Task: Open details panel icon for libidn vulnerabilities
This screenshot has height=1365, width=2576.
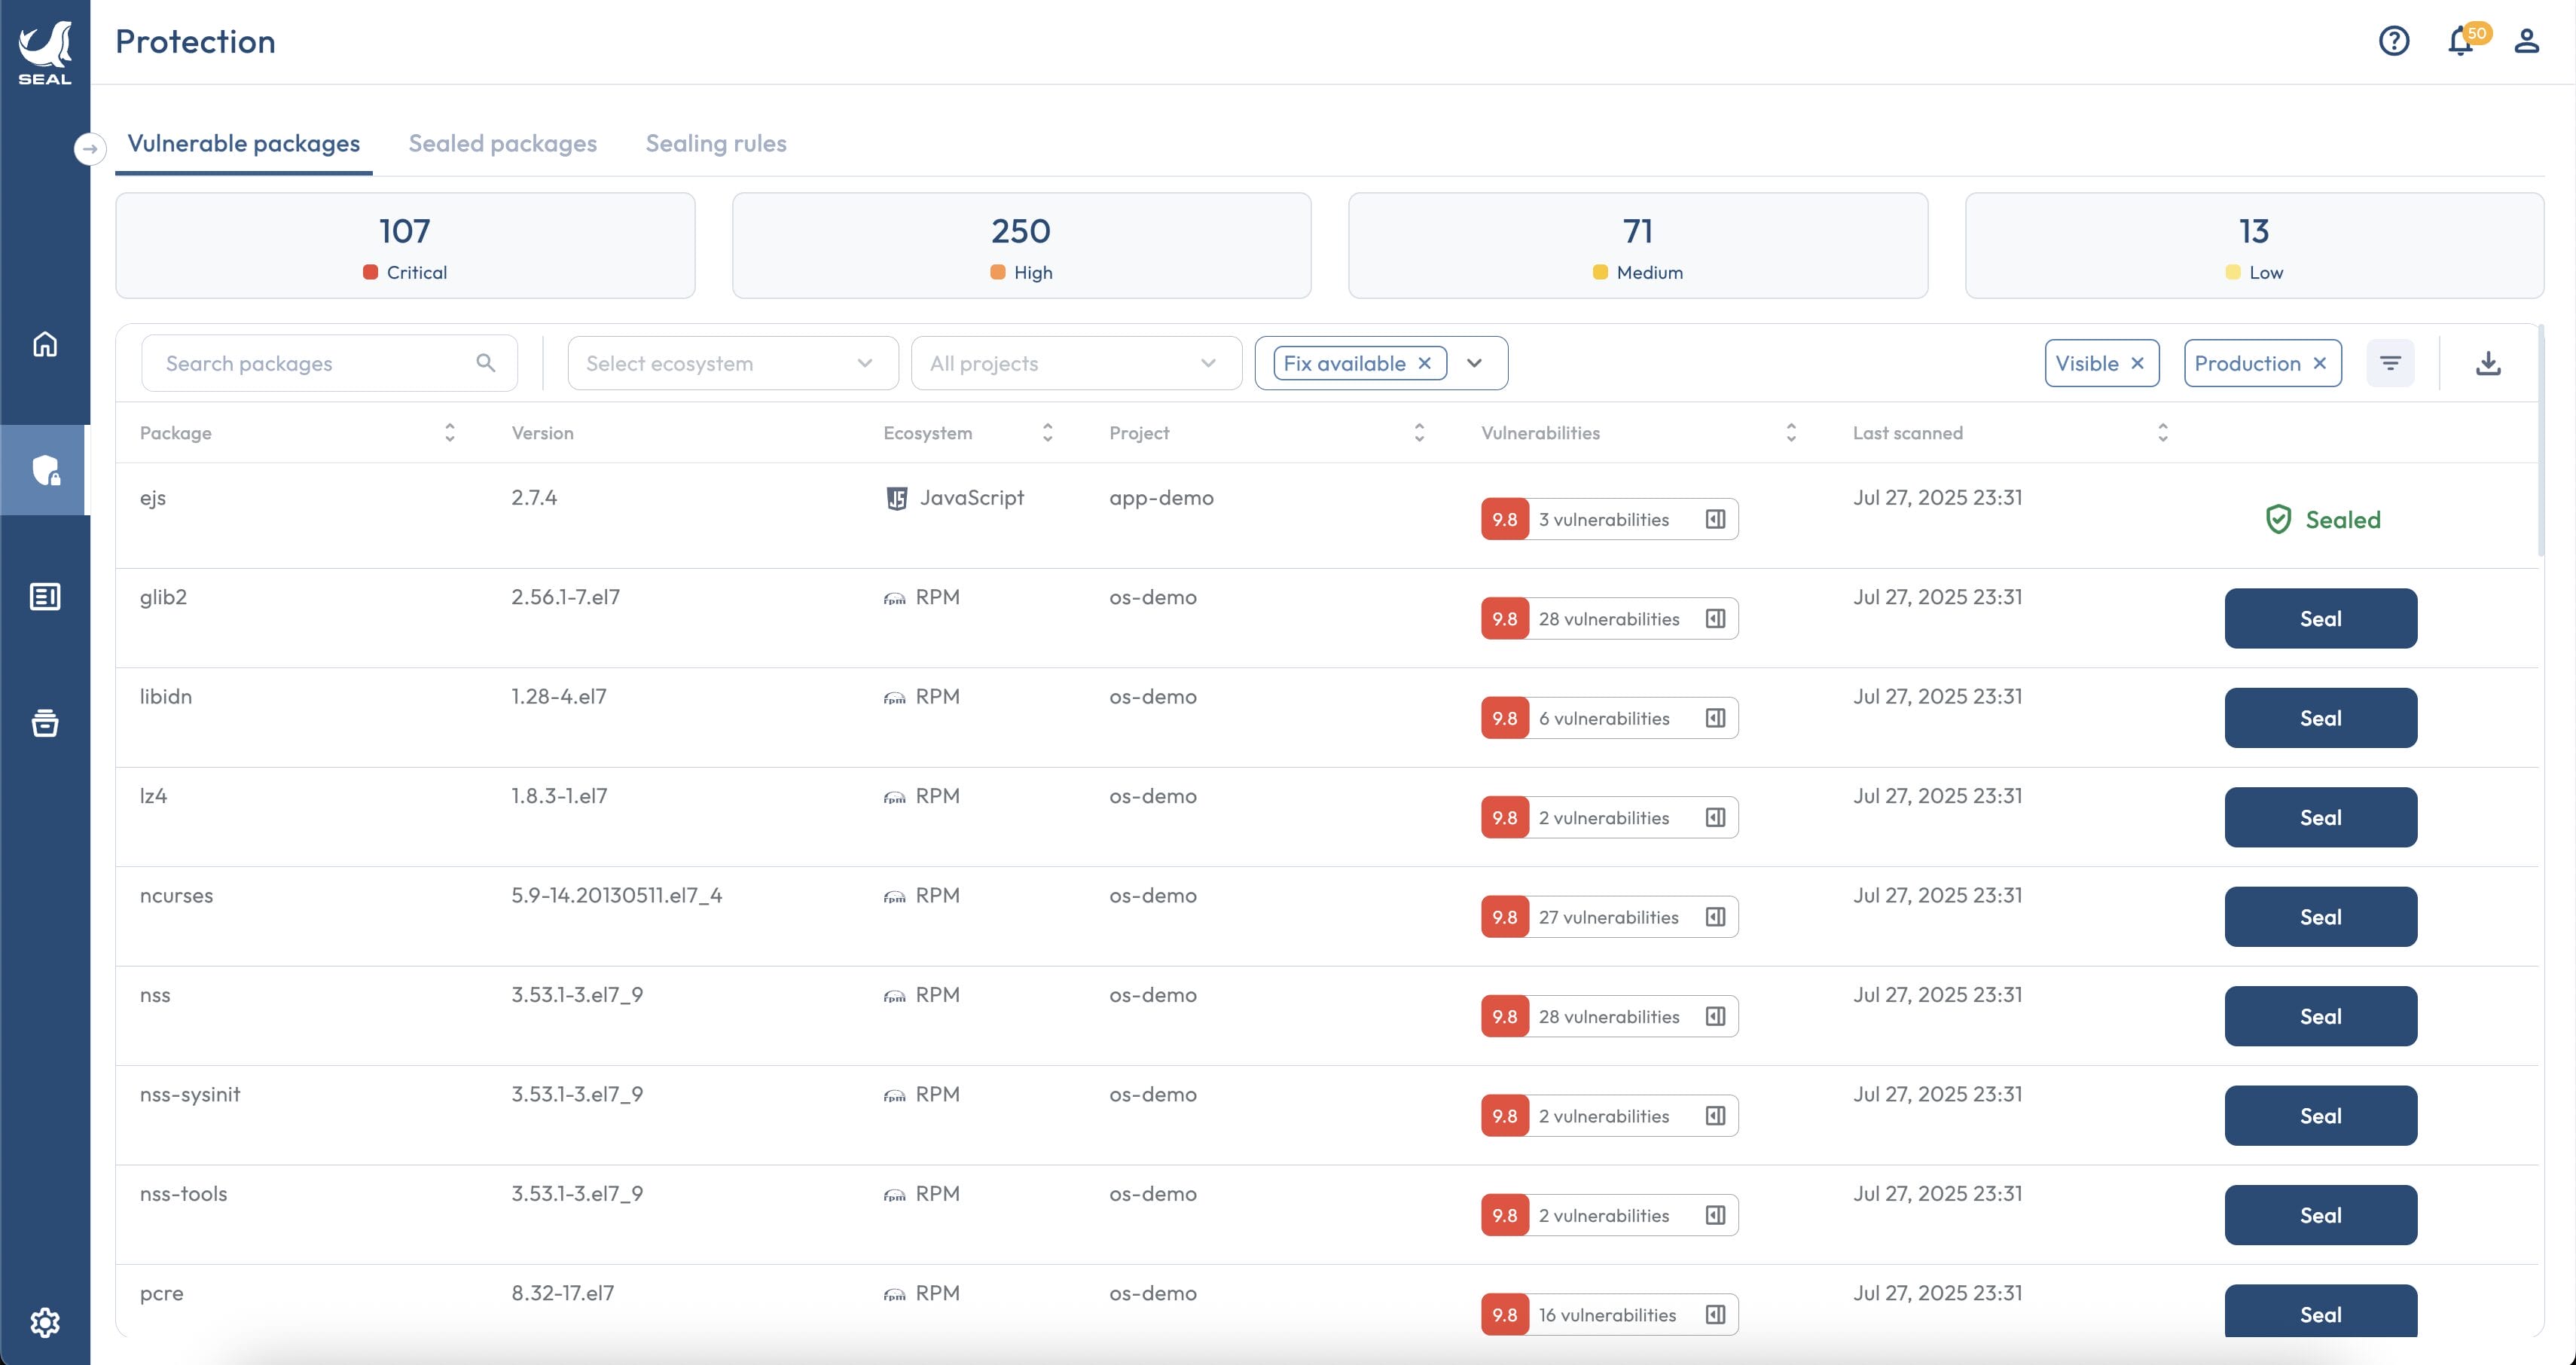Action: pos(1716,718)
